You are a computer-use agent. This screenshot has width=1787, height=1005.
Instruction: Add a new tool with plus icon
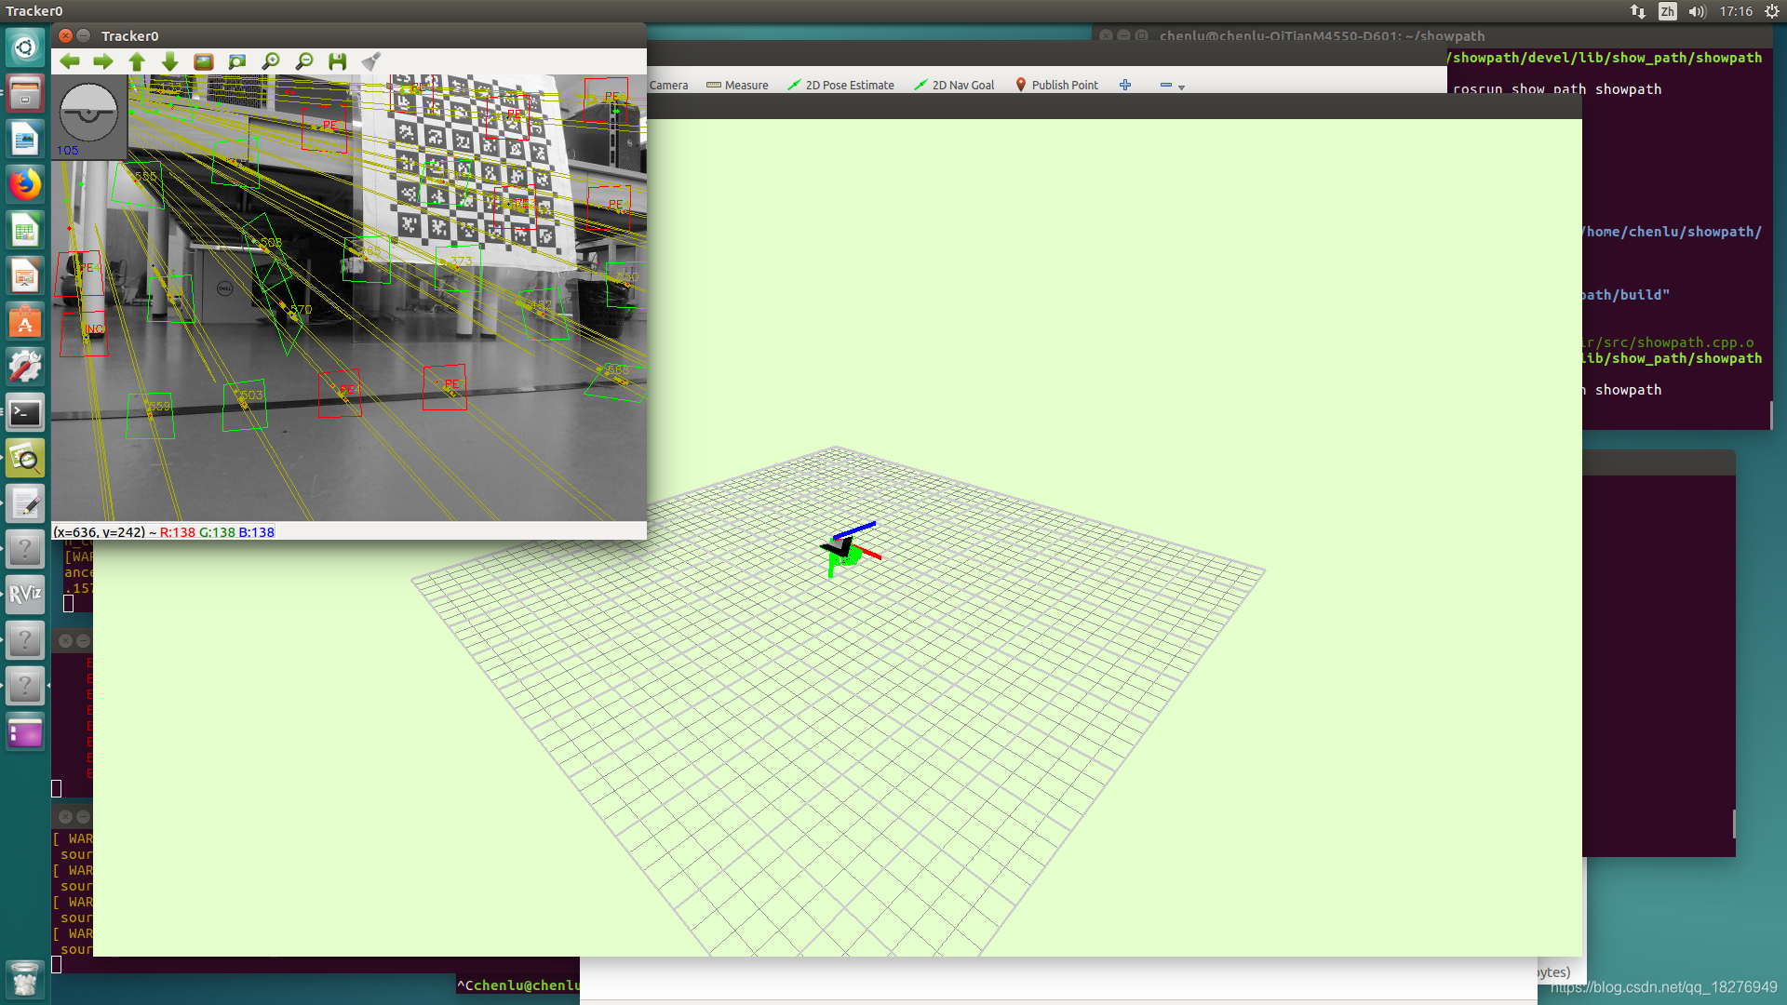(x=1125, y=85)
